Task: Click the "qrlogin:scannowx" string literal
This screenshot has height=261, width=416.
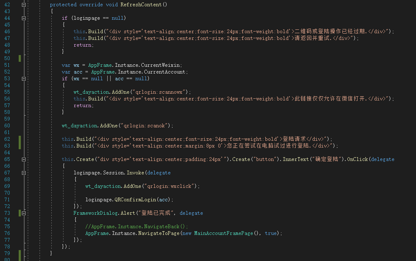Action: (159, 92)
